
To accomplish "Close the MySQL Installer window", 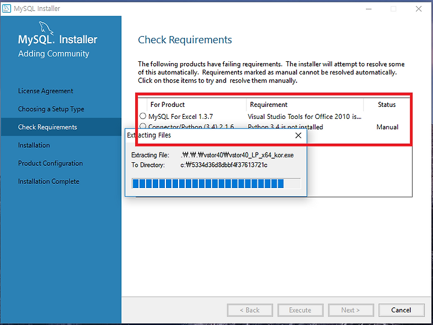I will (x=419, y=9).
